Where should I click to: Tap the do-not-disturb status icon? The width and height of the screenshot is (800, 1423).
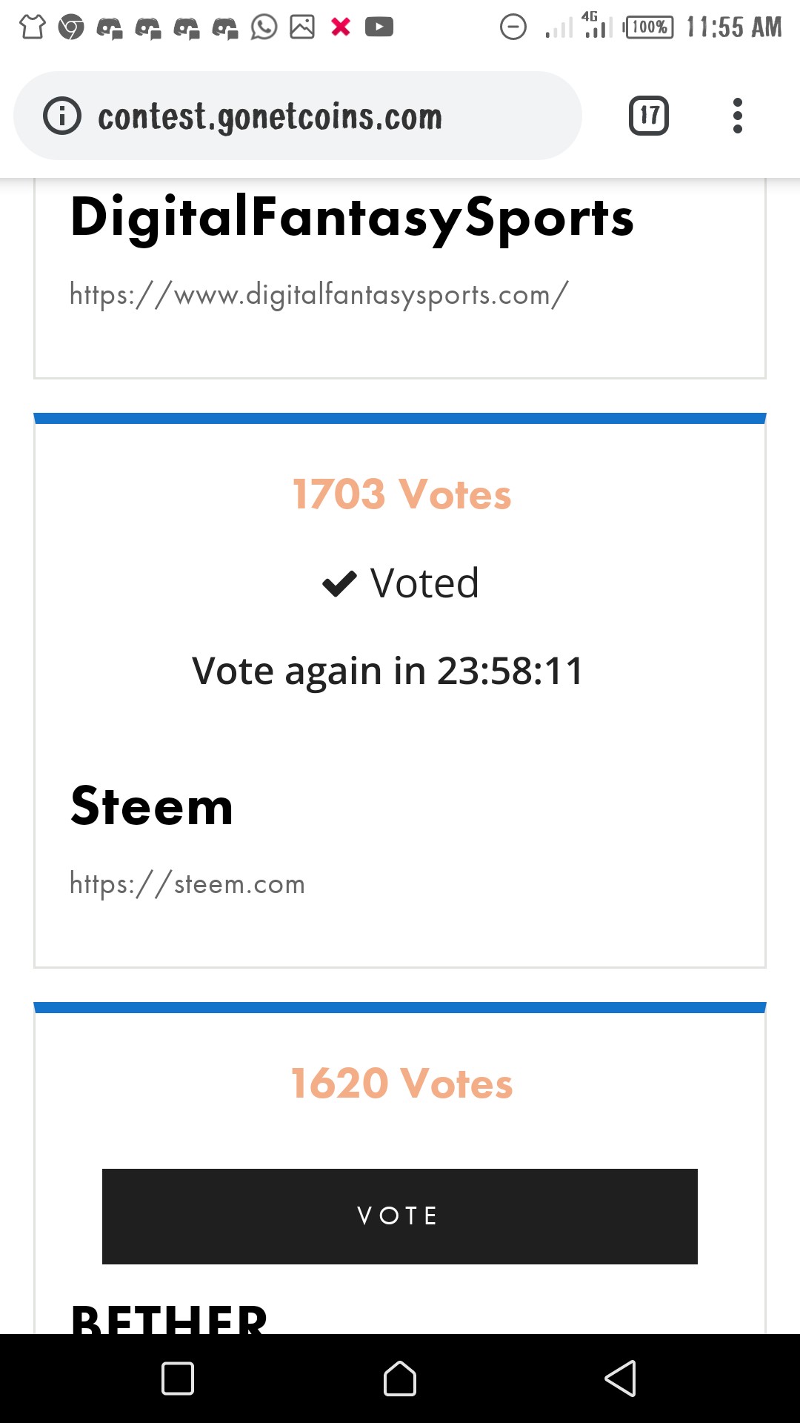pos(513,27)
